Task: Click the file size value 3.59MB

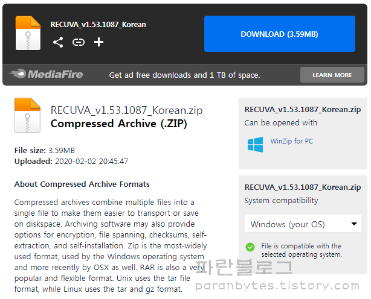Action: click(x=62, y=151)
